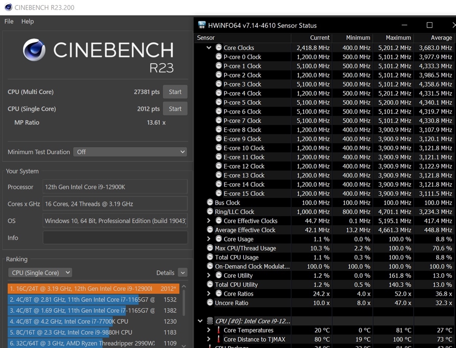Click the P-core 0 Clock sensor icon
Screen dimensions: 456x348
coord(219,57)
